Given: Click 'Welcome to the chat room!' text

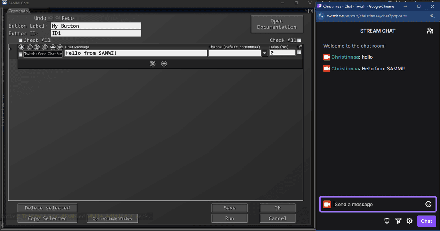Looking at the screenshot, I should [354, 46].
